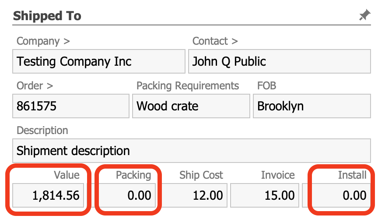Click the Shipment description text field
Image resolution: width=392 pixels, height=219 pixels.
pos(191,151)
